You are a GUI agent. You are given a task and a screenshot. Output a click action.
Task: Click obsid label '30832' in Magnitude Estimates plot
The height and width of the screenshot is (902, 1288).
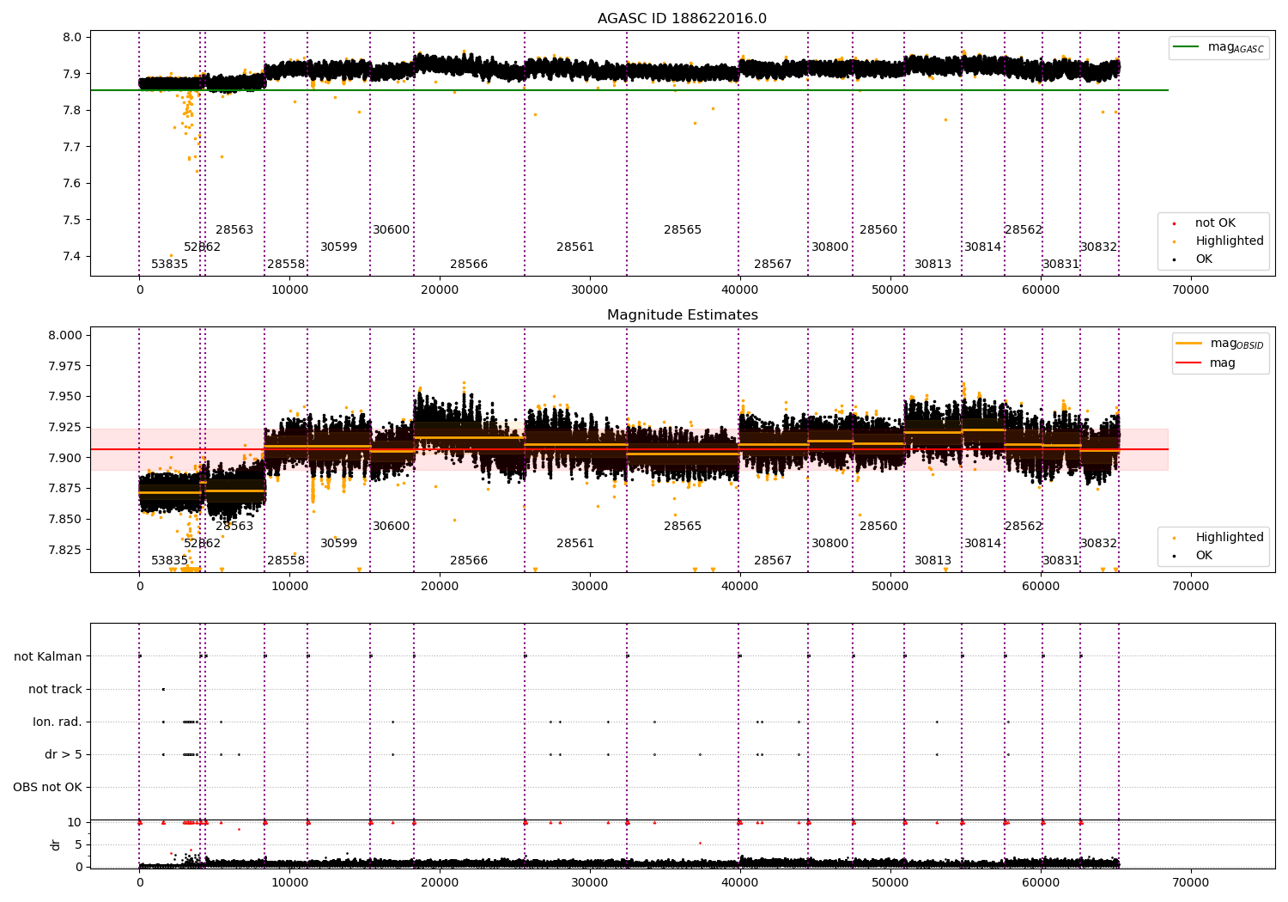tap(1099, 544)
